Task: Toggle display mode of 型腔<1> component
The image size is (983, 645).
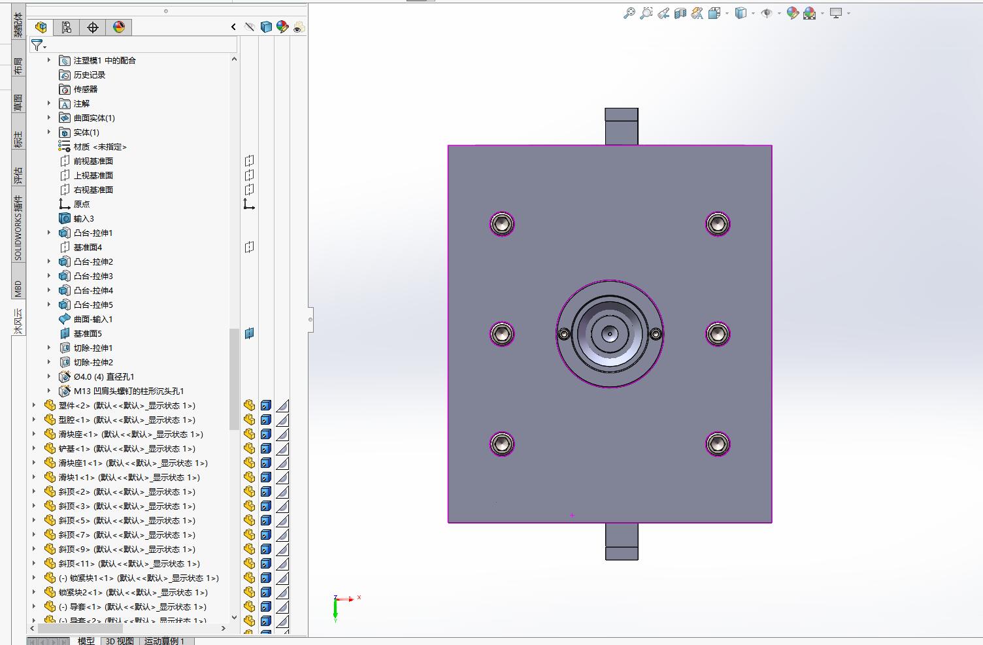Action: coord(266,420)
